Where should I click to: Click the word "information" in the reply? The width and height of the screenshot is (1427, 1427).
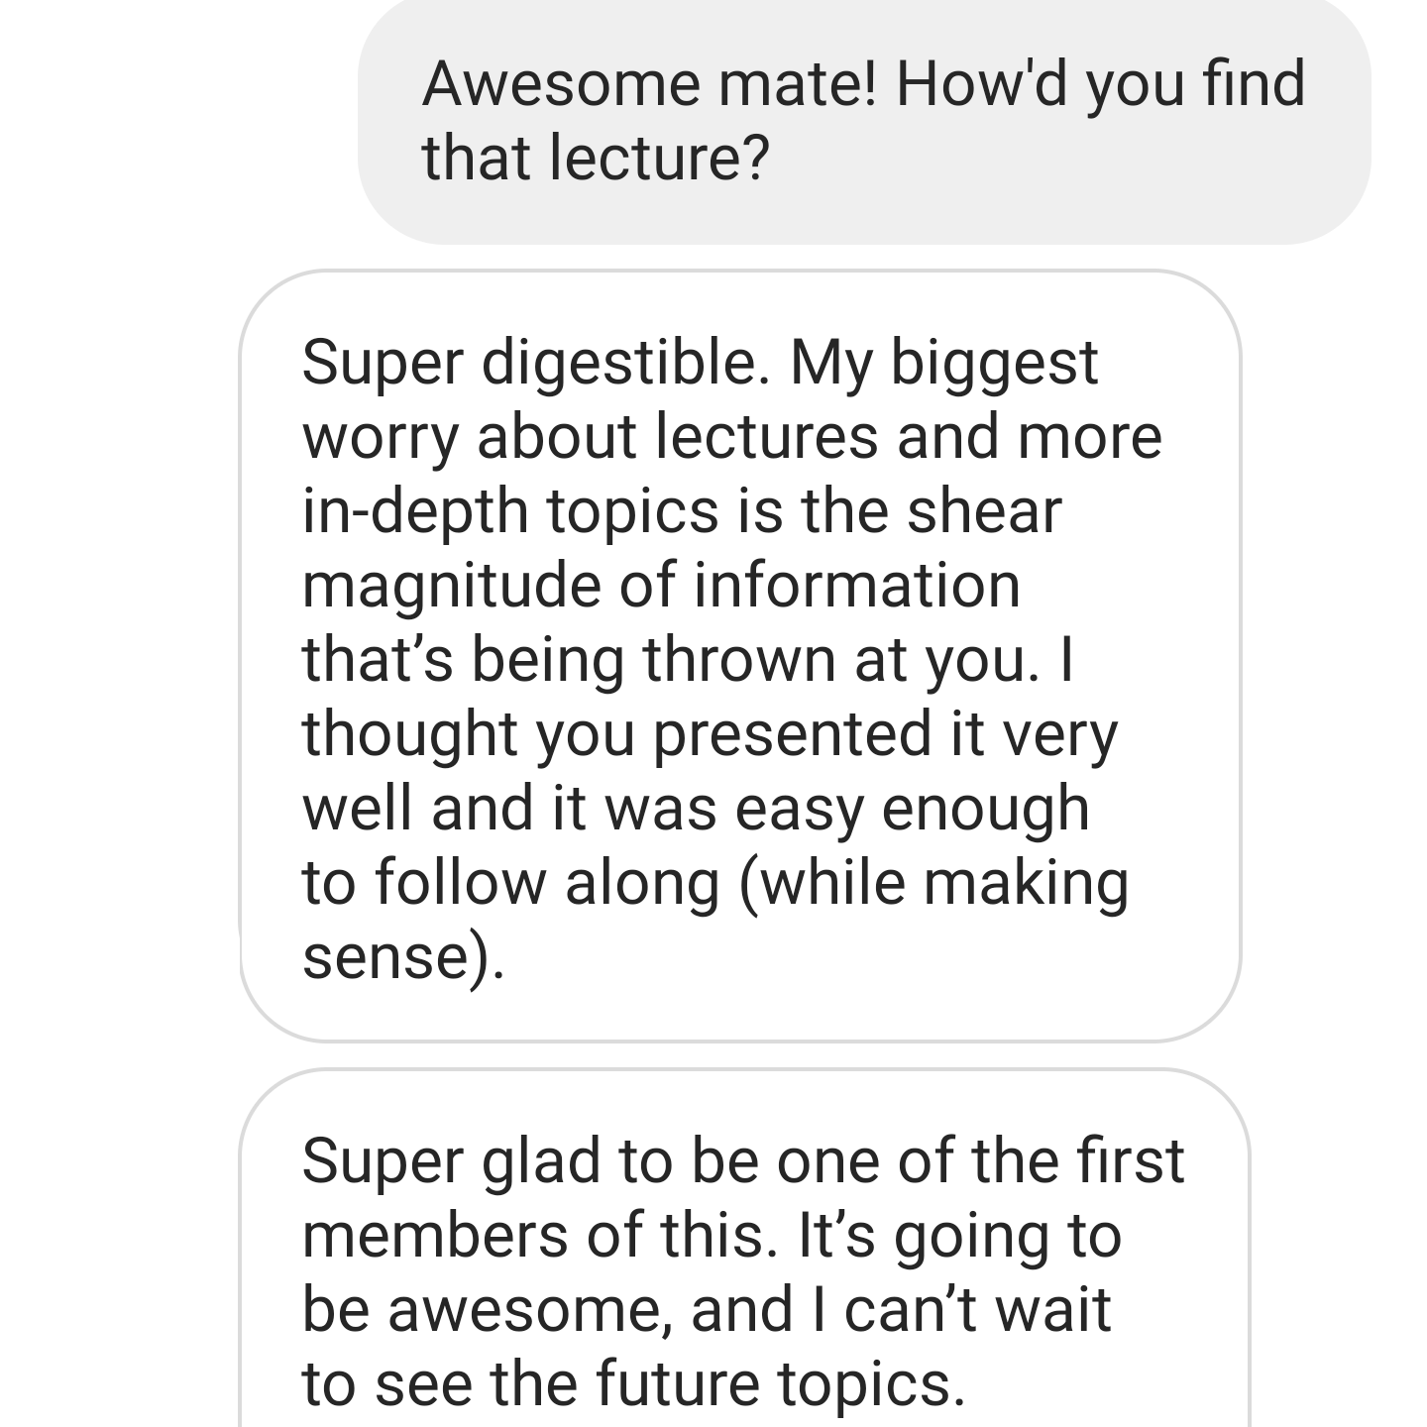(x=856, y=586)
